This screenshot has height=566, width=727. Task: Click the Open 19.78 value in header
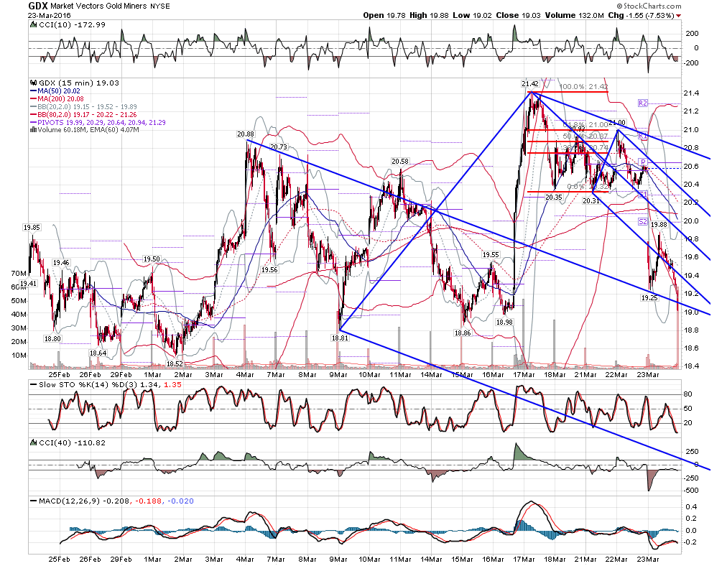[x=384, y=15]
